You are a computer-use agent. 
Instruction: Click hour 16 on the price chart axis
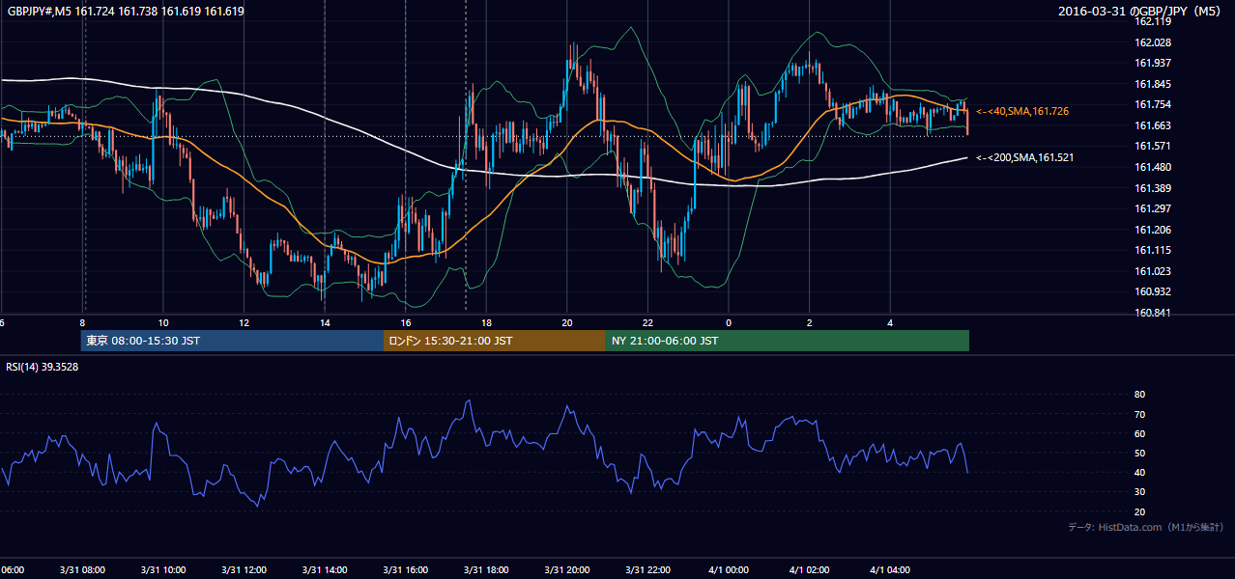405,322
